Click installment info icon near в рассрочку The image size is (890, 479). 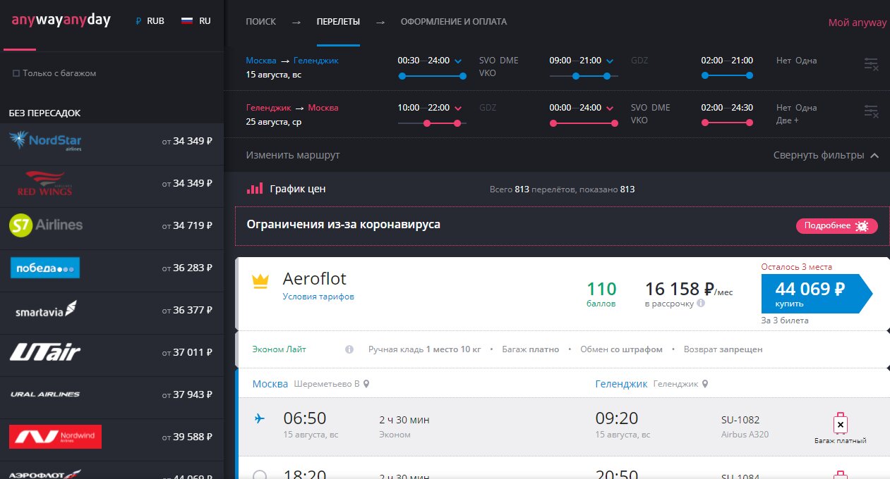[x=701, y=304]
